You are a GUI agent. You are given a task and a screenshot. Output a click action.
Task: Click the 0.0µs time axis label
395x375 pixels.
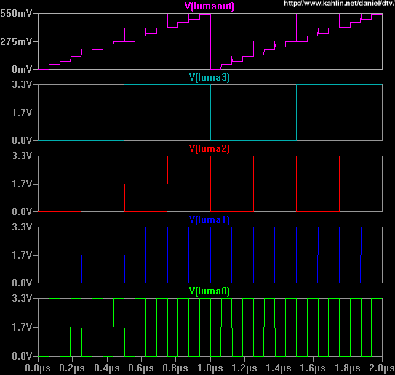pos(38,368)
